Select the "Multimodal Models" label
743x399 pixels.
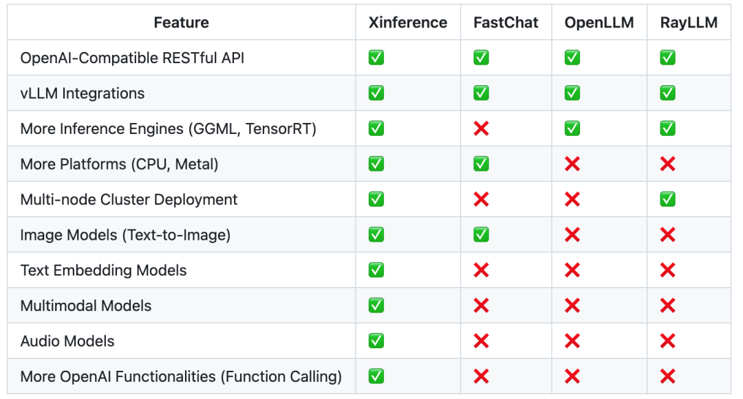tap(86, 306)
